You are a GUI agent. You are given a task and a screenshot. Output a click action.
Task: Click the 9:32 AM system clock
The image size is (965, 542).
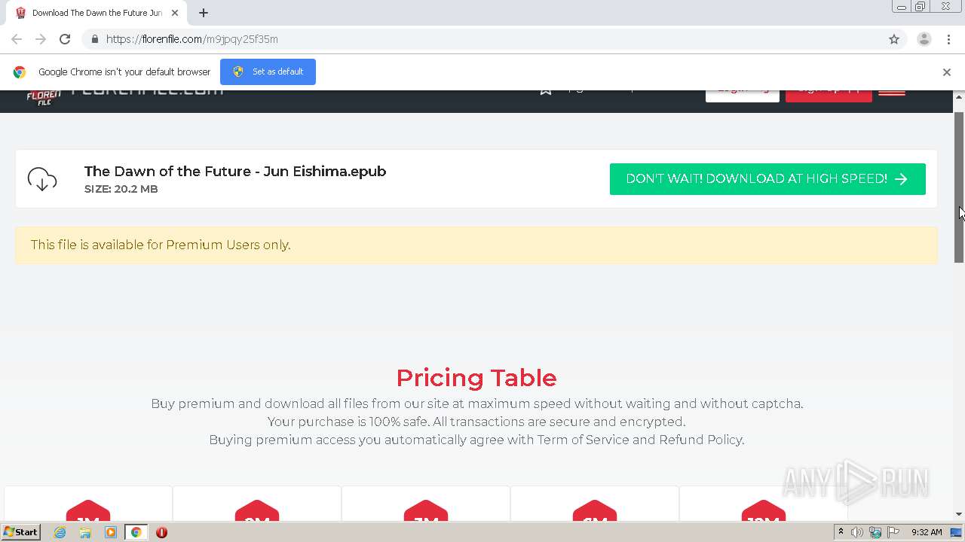pos(927,532)
